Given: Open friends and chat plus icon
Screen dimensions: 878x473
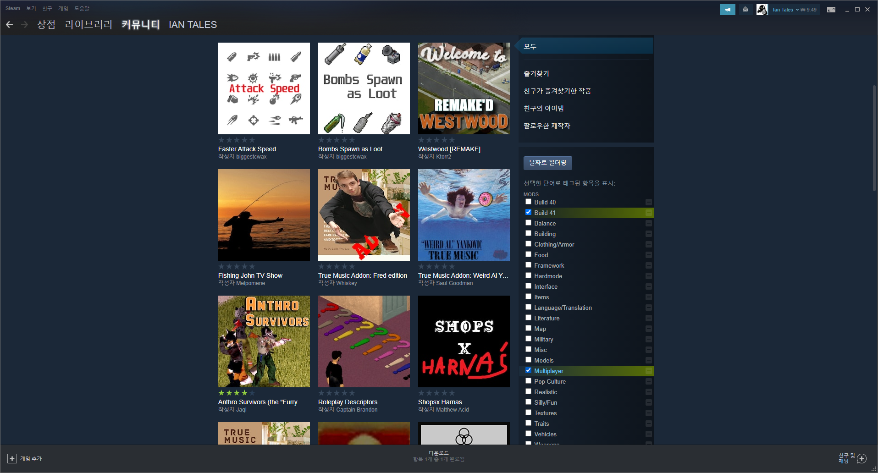Looking at the screenshot, I should [x=861, y=458].
